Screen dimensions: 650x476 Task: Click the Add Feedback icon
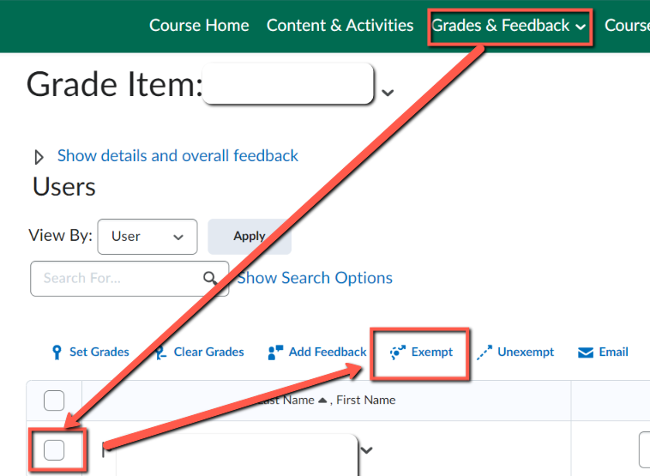pos(275,352)
